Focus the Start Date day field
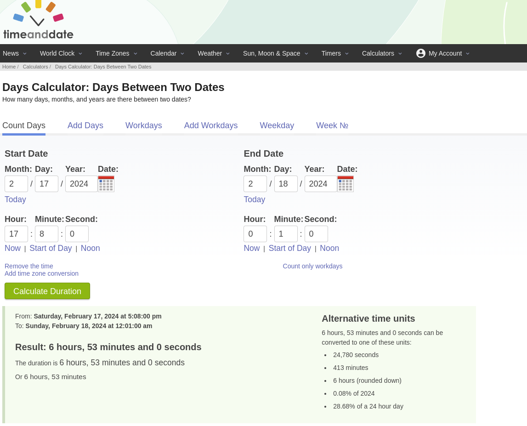The height and width of the screenshot is (426, 527). (46, 184)
